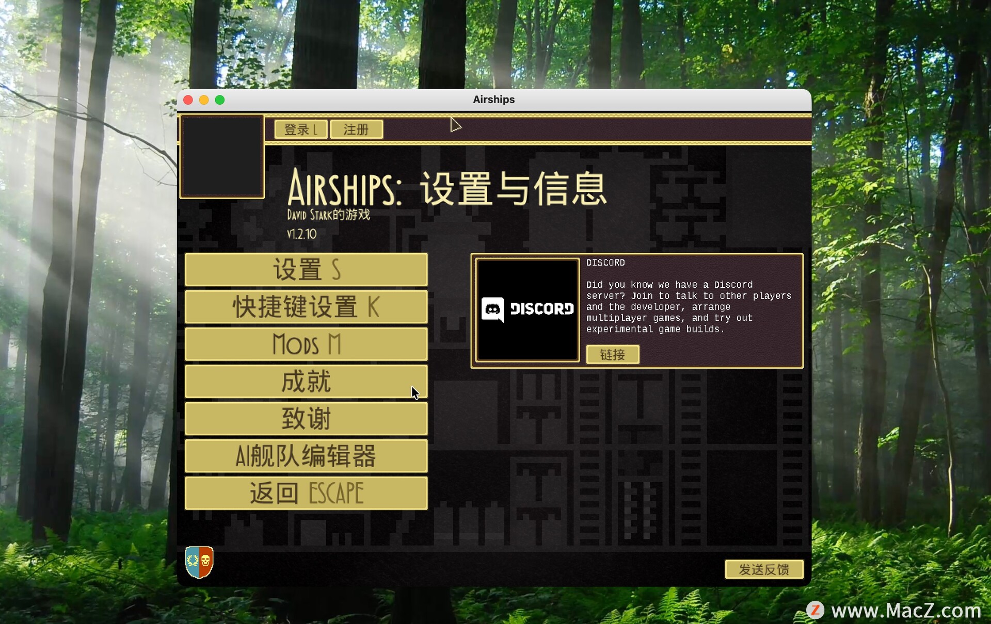Click the dark avatar box at top left

(x=222, y=157)
